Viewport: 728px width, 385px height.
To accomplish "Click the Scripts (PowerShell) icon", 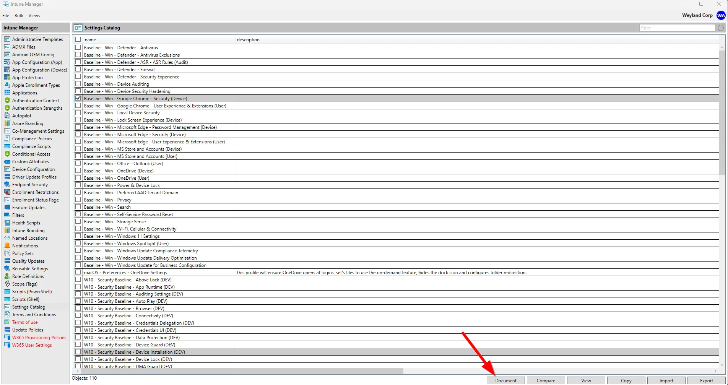I will click(7, 292).
